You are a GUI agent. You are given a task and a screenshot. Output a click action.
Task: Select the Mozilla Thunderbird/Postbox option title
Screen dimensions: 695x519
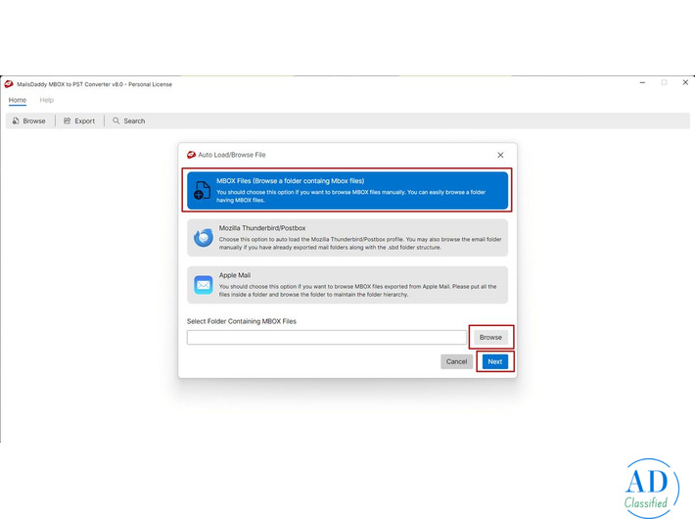tap(262, 228)
